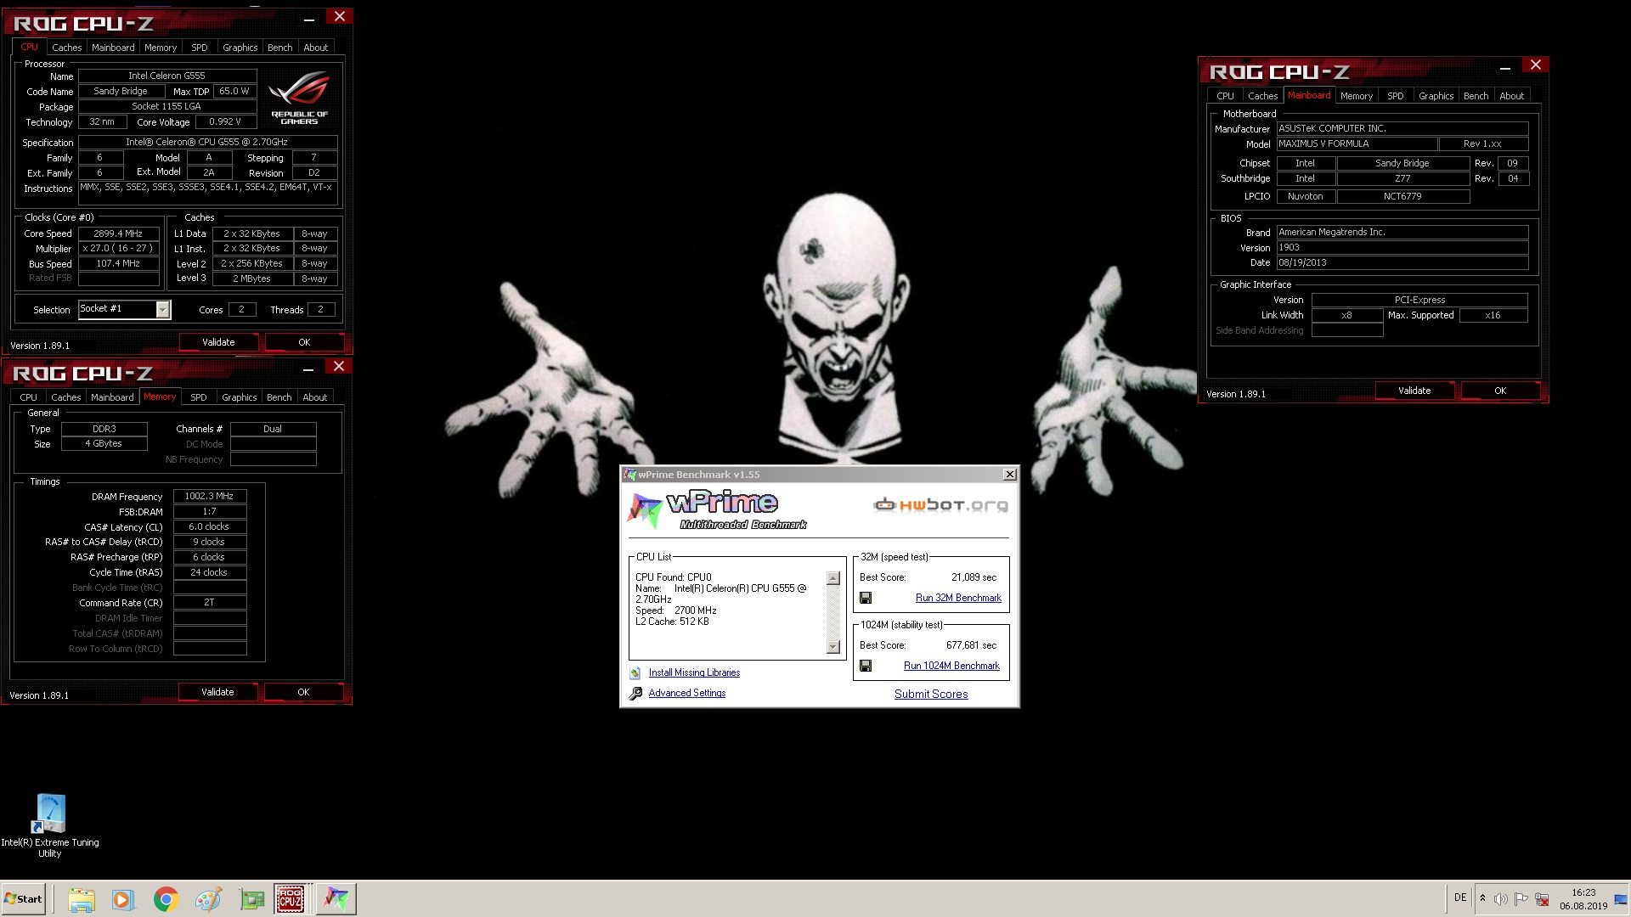Click Validate in the CPU tab window
The height and width of the screenshot is (917, 1631).
(x=218, y=342)
